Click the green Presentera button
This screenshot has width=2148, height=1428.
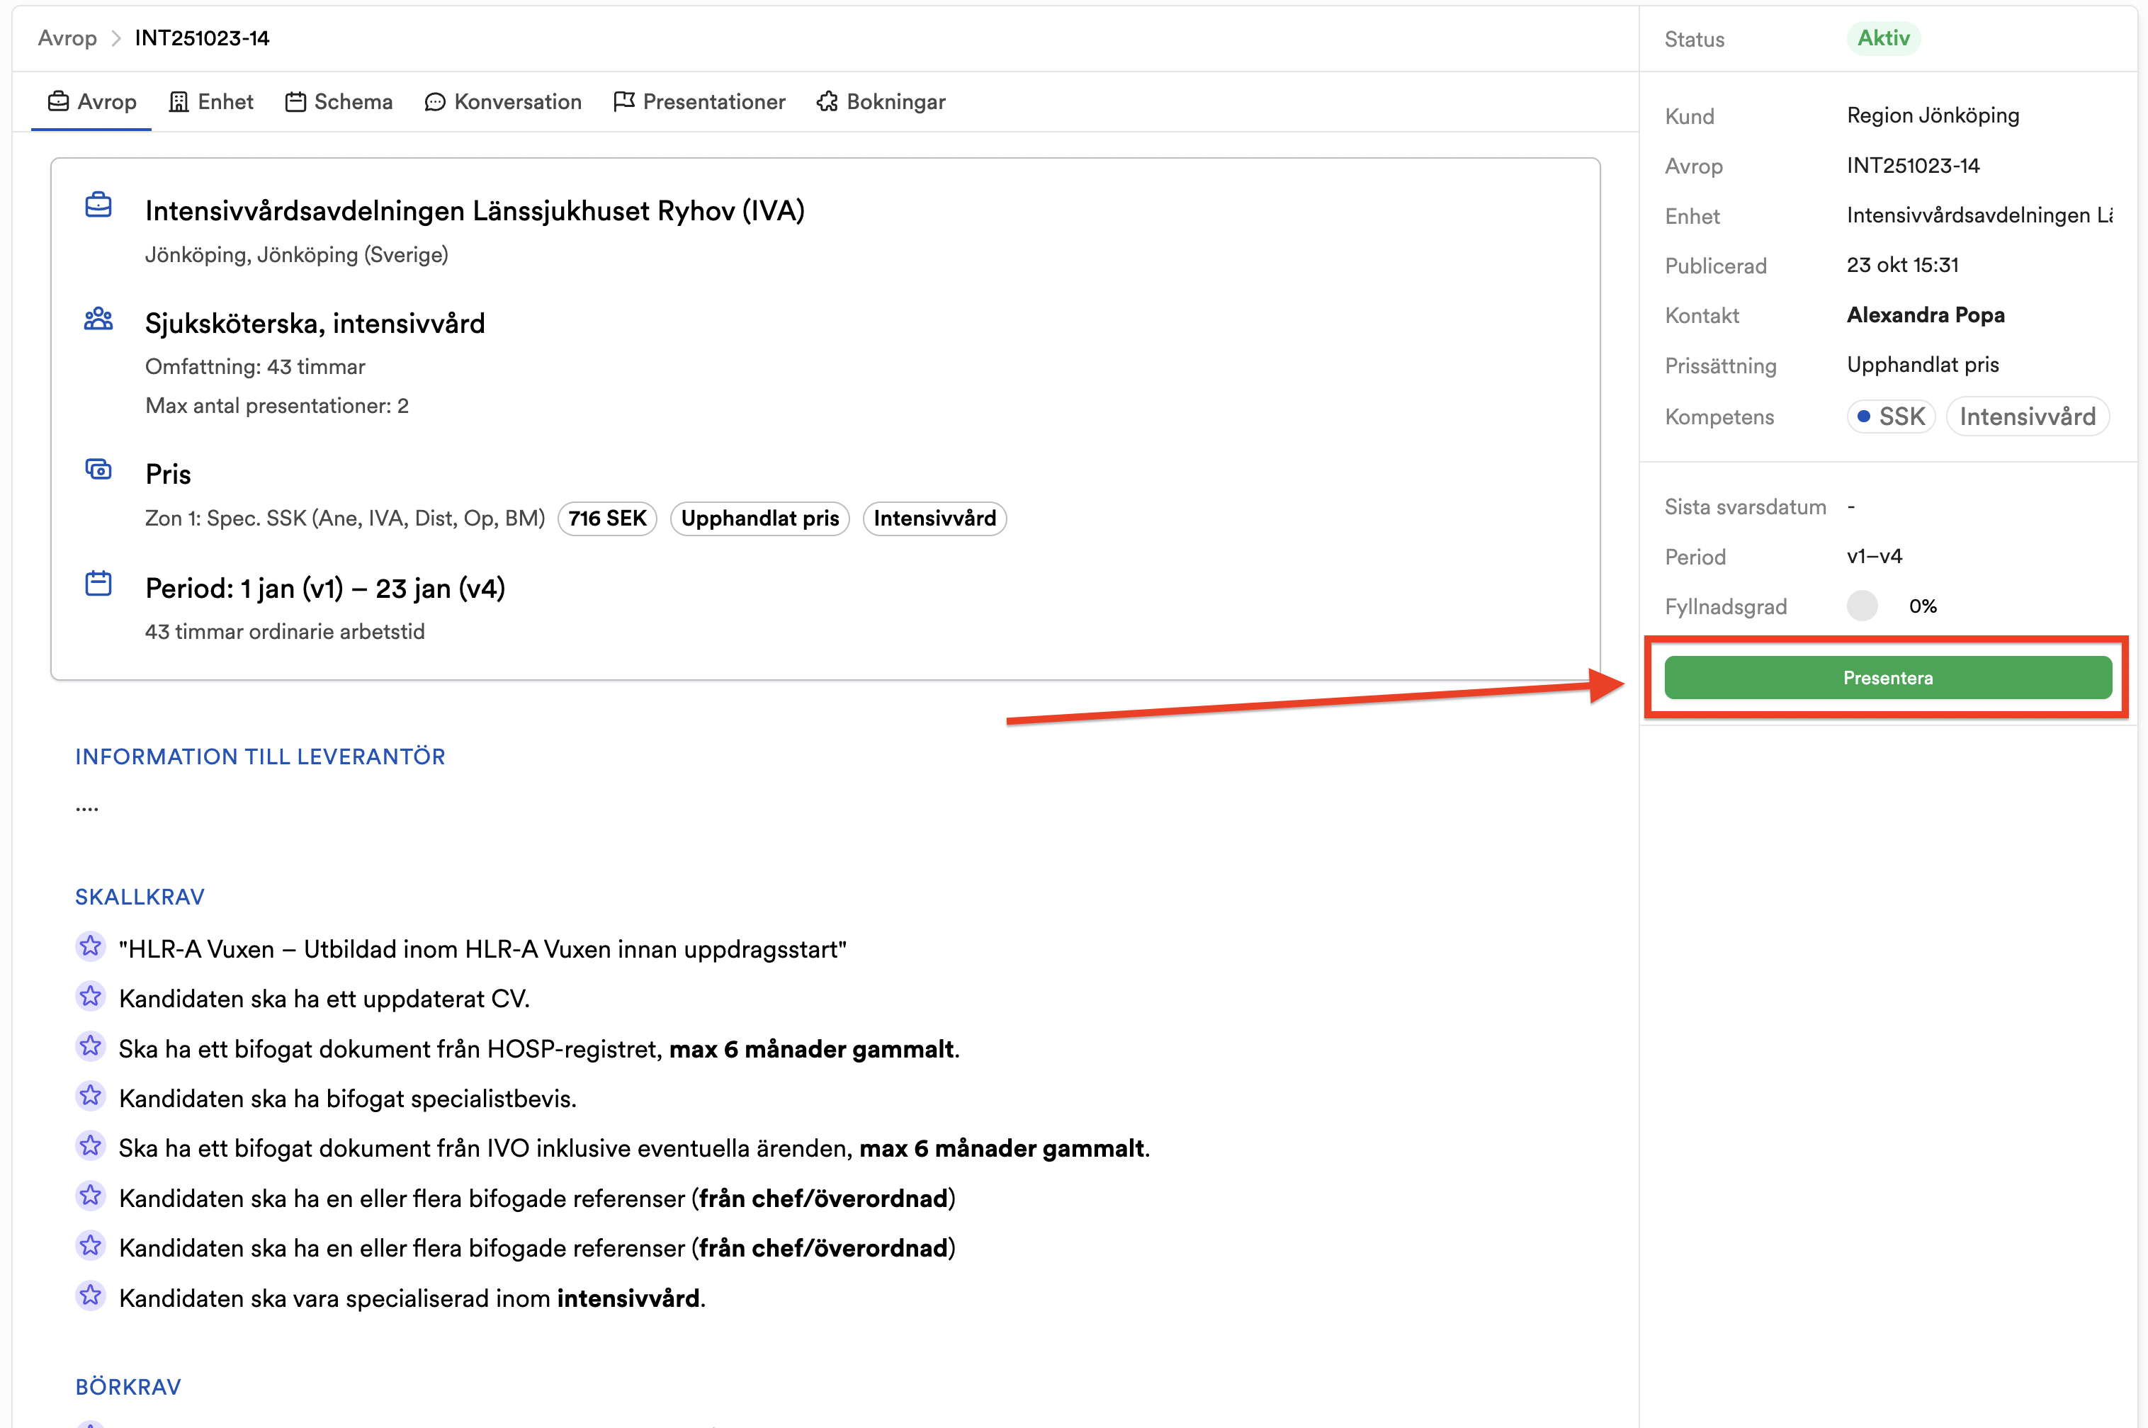1887,678
